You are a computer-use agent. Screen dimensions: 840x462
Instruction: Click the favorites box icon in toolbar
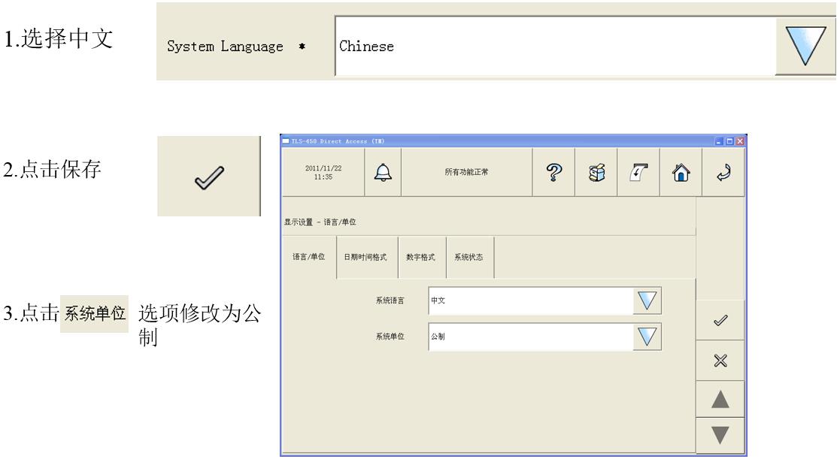(596, 172)
